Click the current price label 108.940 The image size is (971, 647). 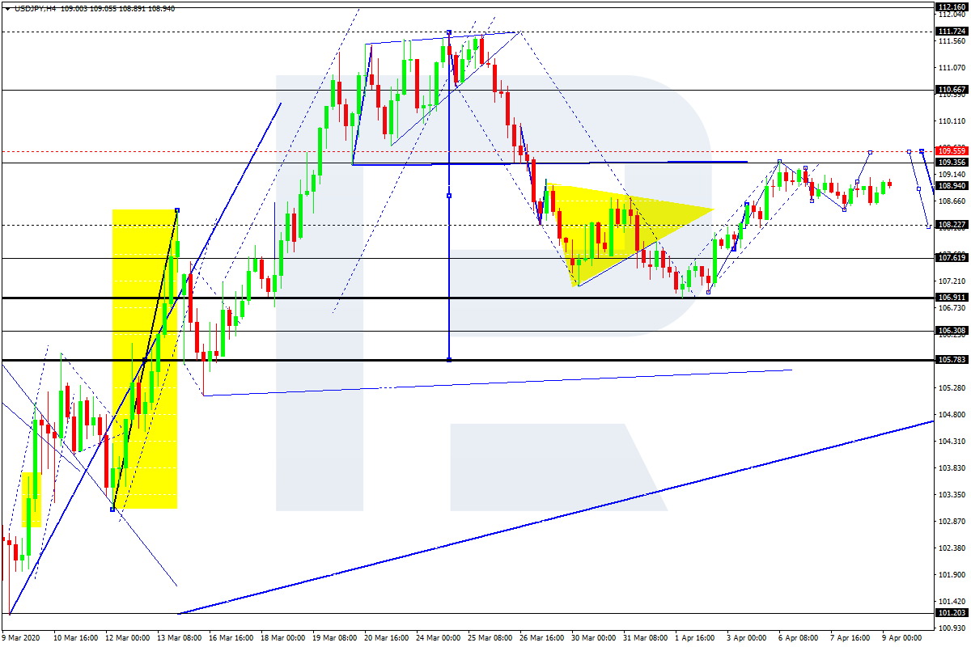point(951,185)
